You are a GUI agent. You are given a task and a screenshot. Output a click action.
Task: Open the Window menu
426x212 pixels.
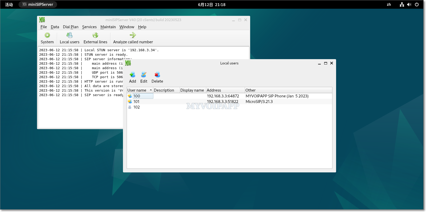pos(127,27)
